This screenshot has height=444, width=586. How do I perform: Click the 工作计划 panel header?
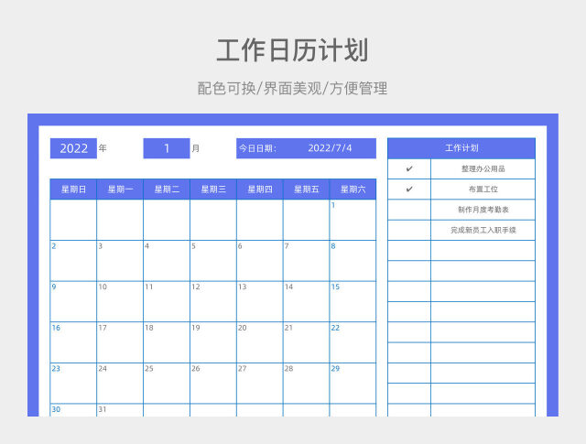point(461,147)
